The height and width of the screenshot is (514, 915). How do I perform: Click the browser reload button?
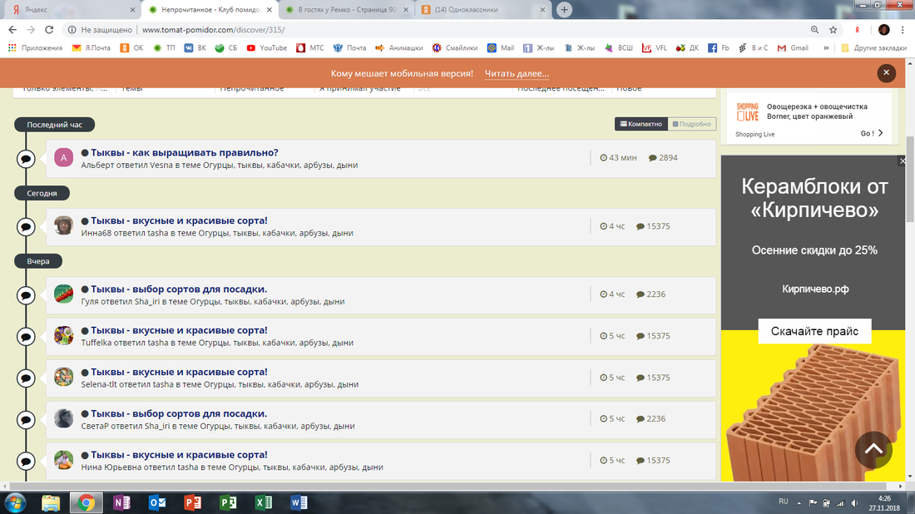49,29
